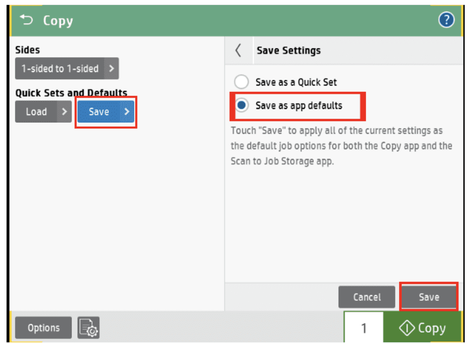This screenshot has height=344, width=468.
Task: Tap the chevron on the Load button
Action: point(64,111)
